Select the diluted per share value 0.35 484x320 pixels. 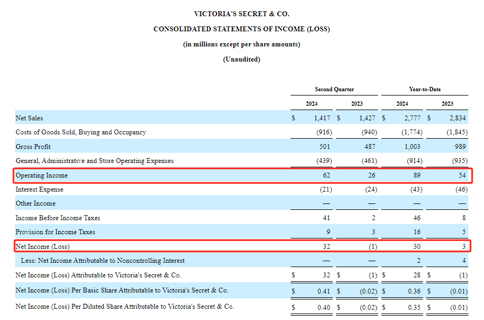pos(414,308)
